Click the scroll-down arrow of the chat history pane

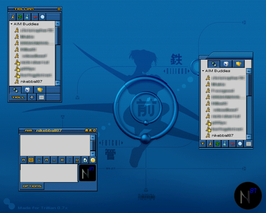tap(93, 154)
